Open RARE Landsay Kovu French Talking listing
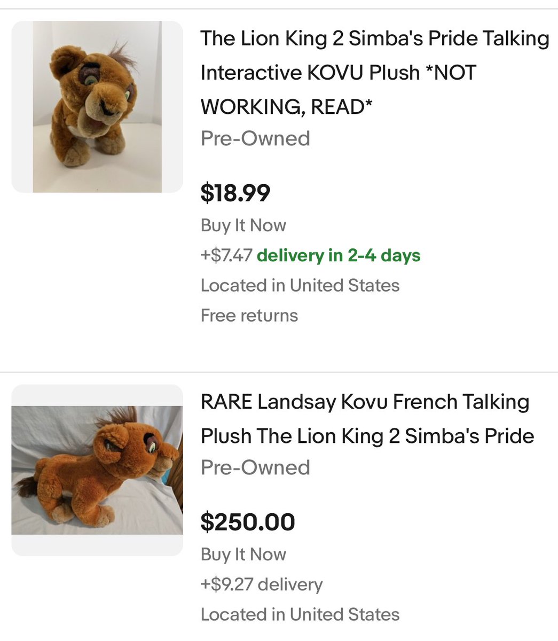Viewport: 558px width, 641px height. point(365,402)
